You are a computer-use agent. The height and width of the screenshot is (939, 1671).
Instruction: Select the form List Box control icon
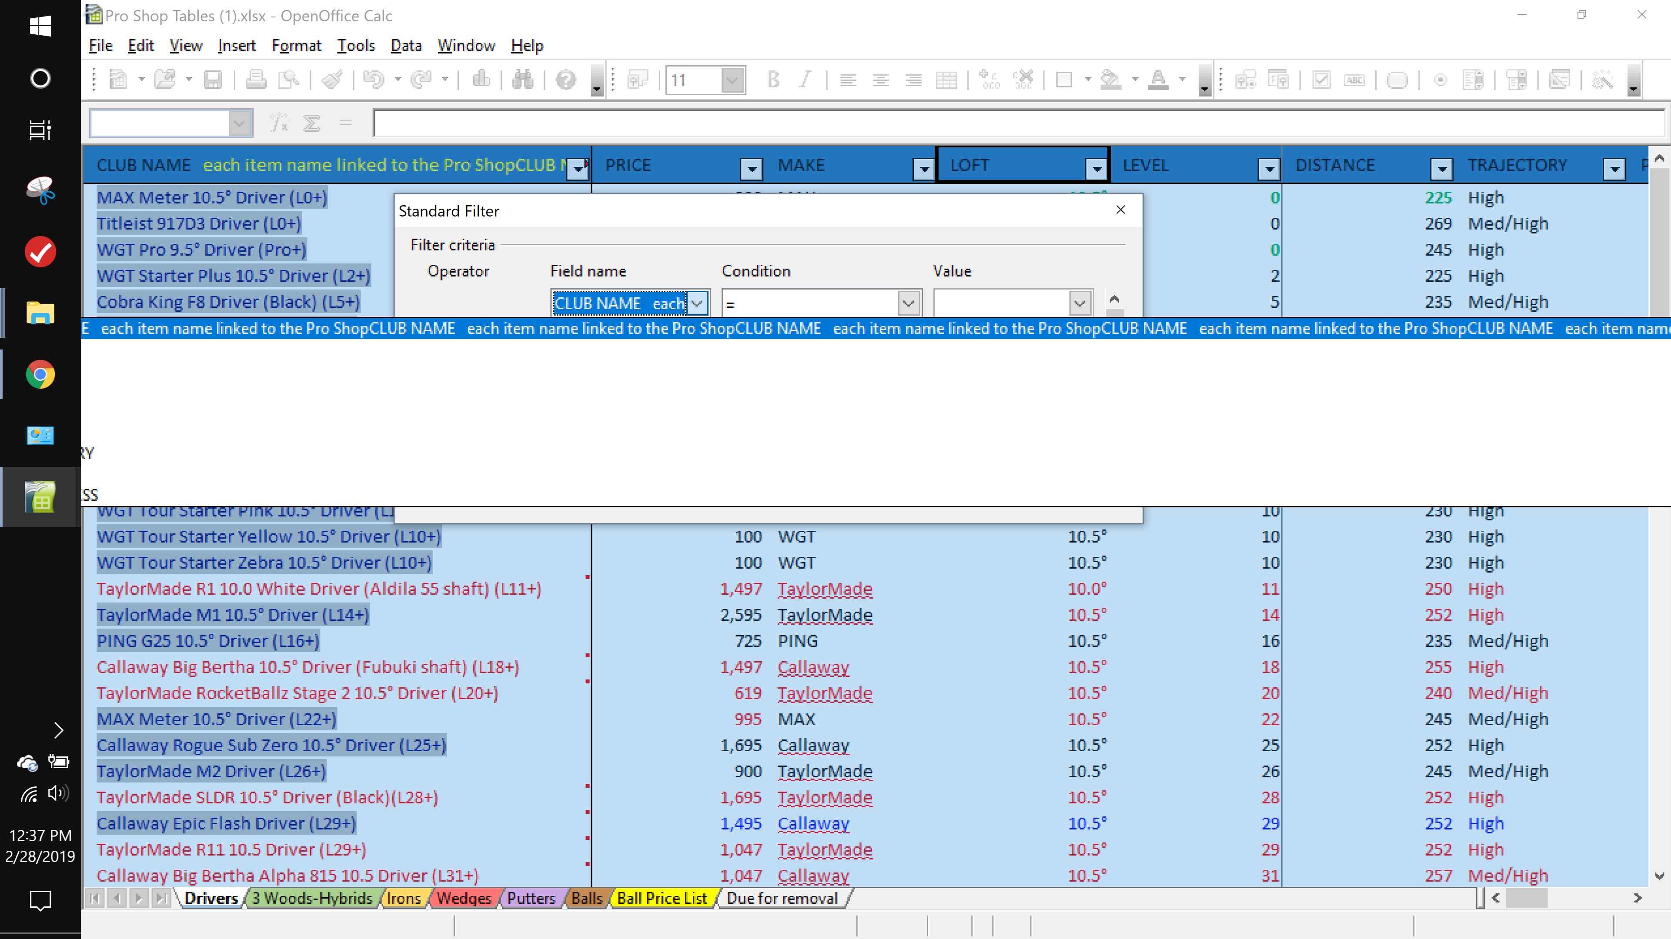(1473, 80)
